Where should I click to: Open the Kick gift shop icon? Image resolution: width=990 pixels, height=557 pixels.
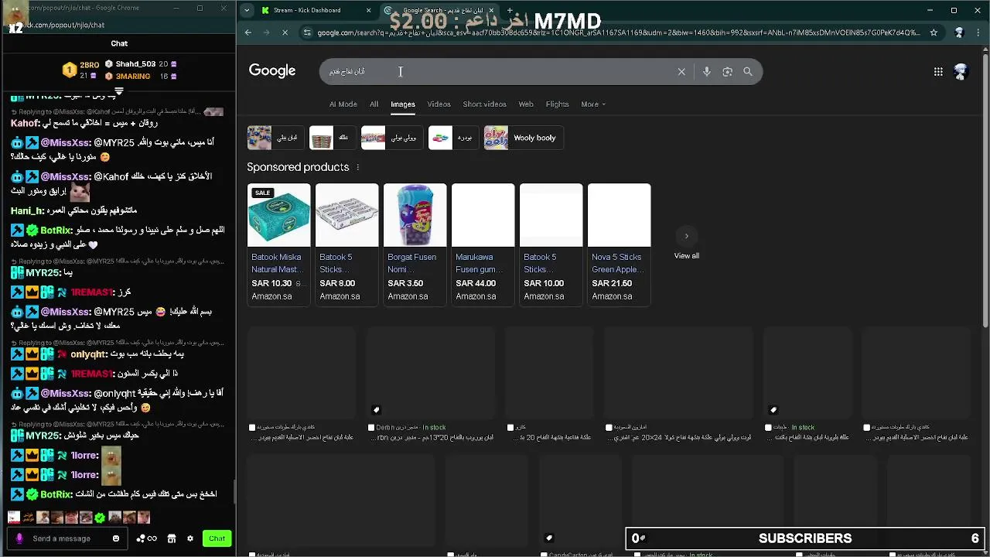click(x=172, y=538)
